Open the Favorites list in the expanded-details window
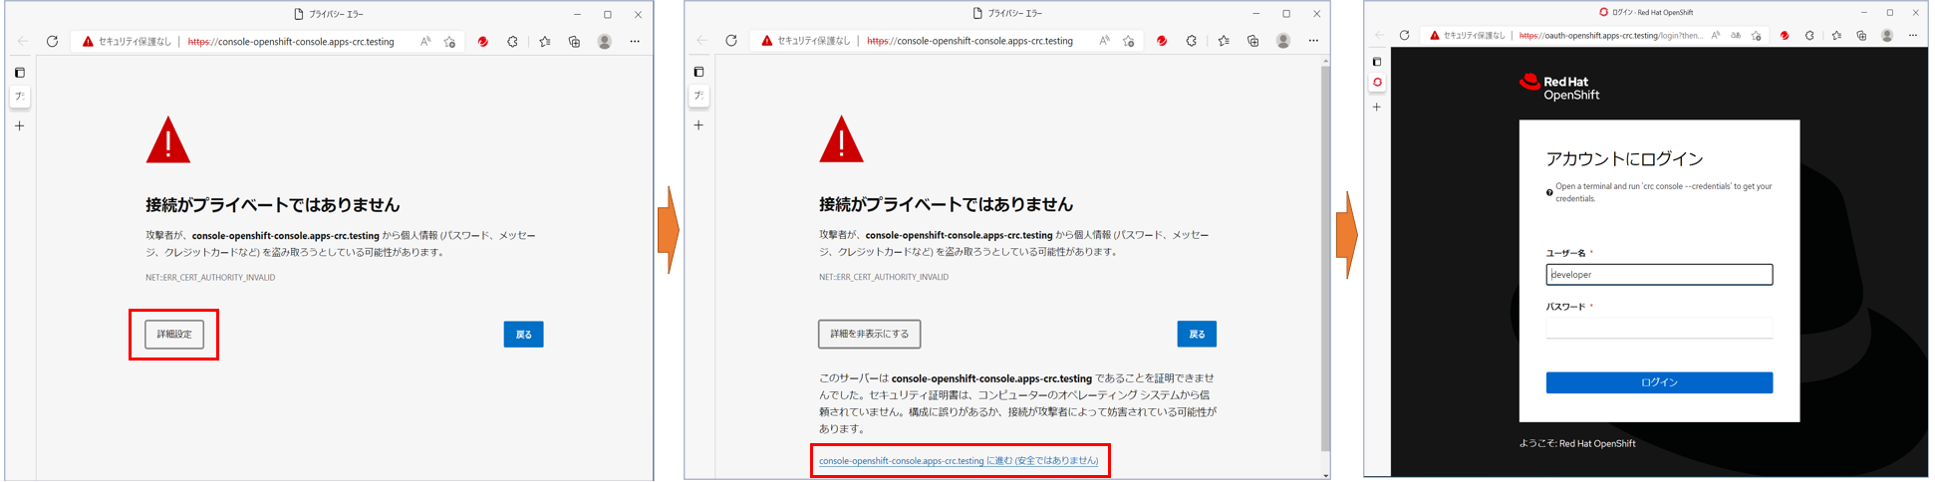This screenshot has height=482, width=1935. (x=1224, y=41)
